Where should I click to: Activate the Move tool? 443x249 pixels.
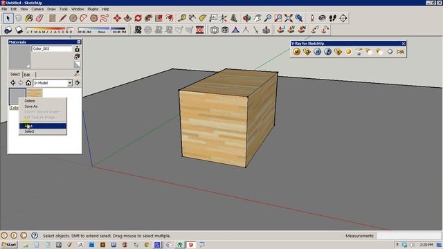pyautogui.click(x=117, y=19)
